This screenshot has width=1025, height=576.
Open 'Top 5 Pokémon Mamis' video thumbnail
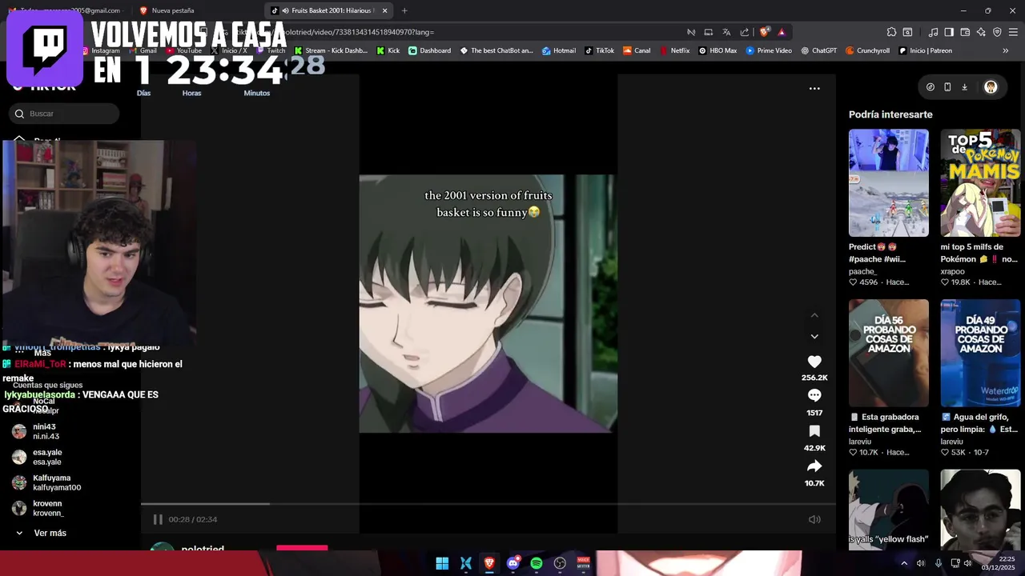980,182
